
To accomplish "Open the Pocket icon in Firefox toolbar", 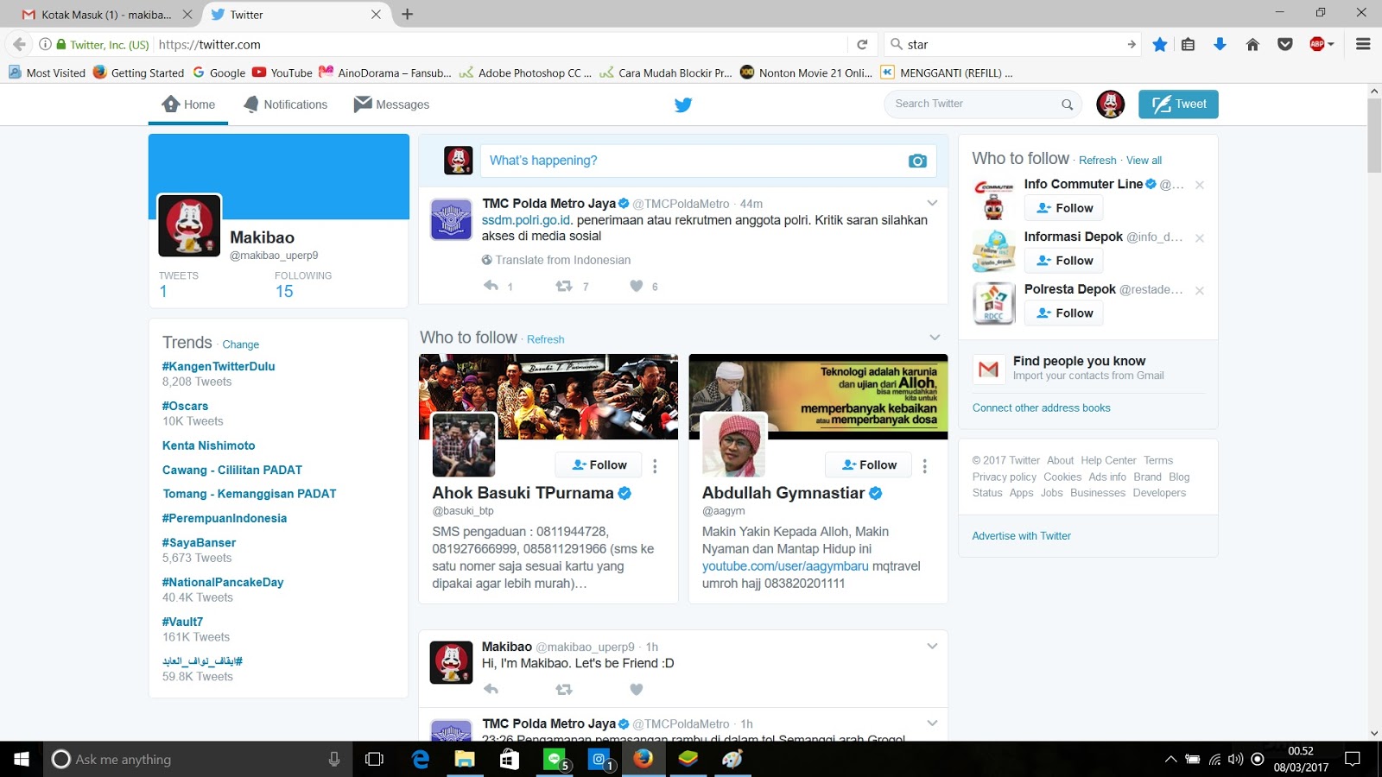I will [1285, 44].
